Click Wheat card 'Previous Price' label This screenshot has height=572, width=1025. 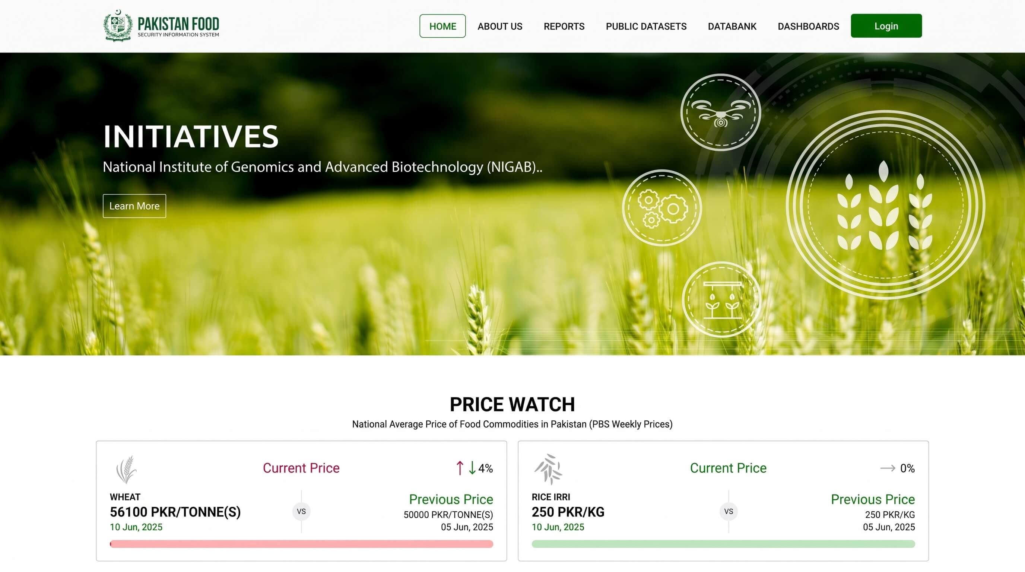[x=451, y=499]
